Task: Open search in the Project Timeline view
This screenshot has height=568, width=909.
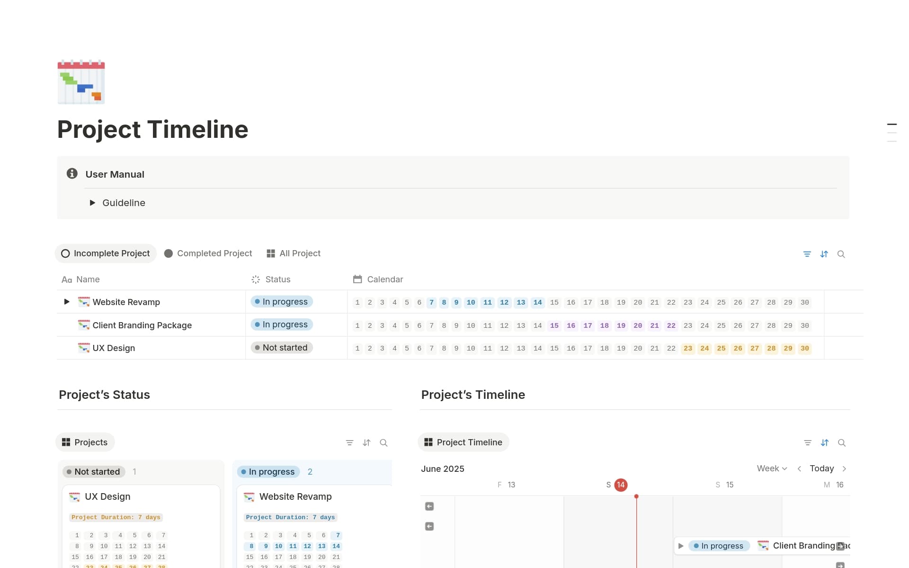Action: (x=842, y=442)
